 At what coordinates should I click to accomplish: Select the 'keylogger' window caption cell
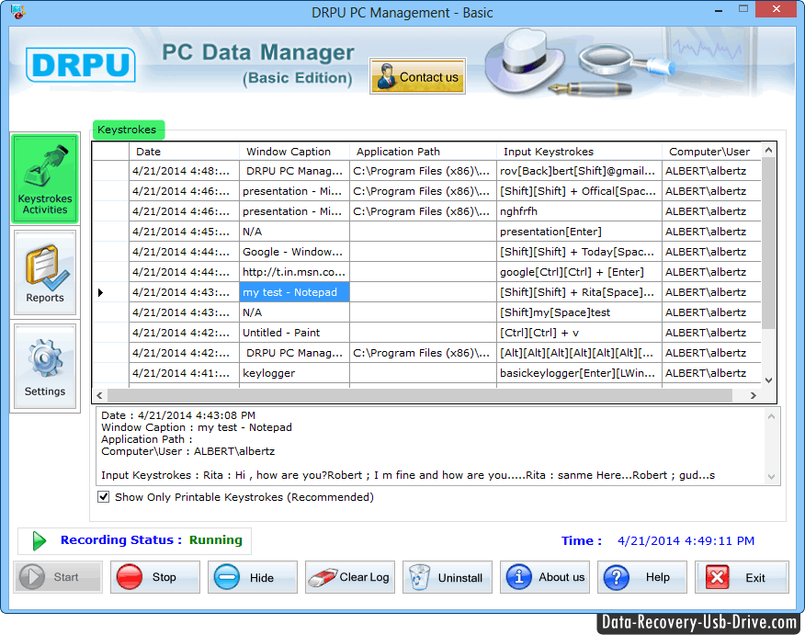(x=294, y=373)
